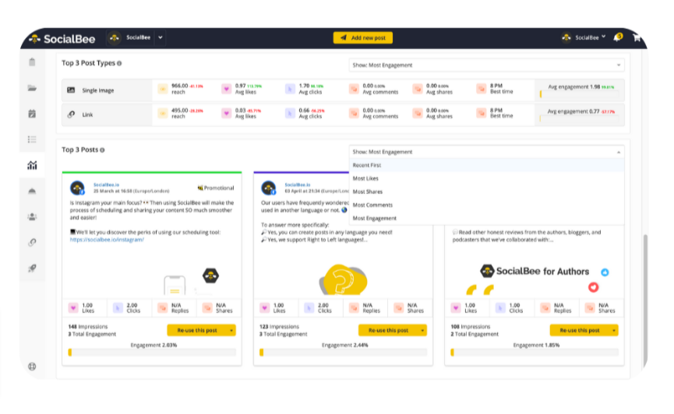
Task: Open the link icon in left sidebar
Action: pyautogui.click(x=32, y=243)
